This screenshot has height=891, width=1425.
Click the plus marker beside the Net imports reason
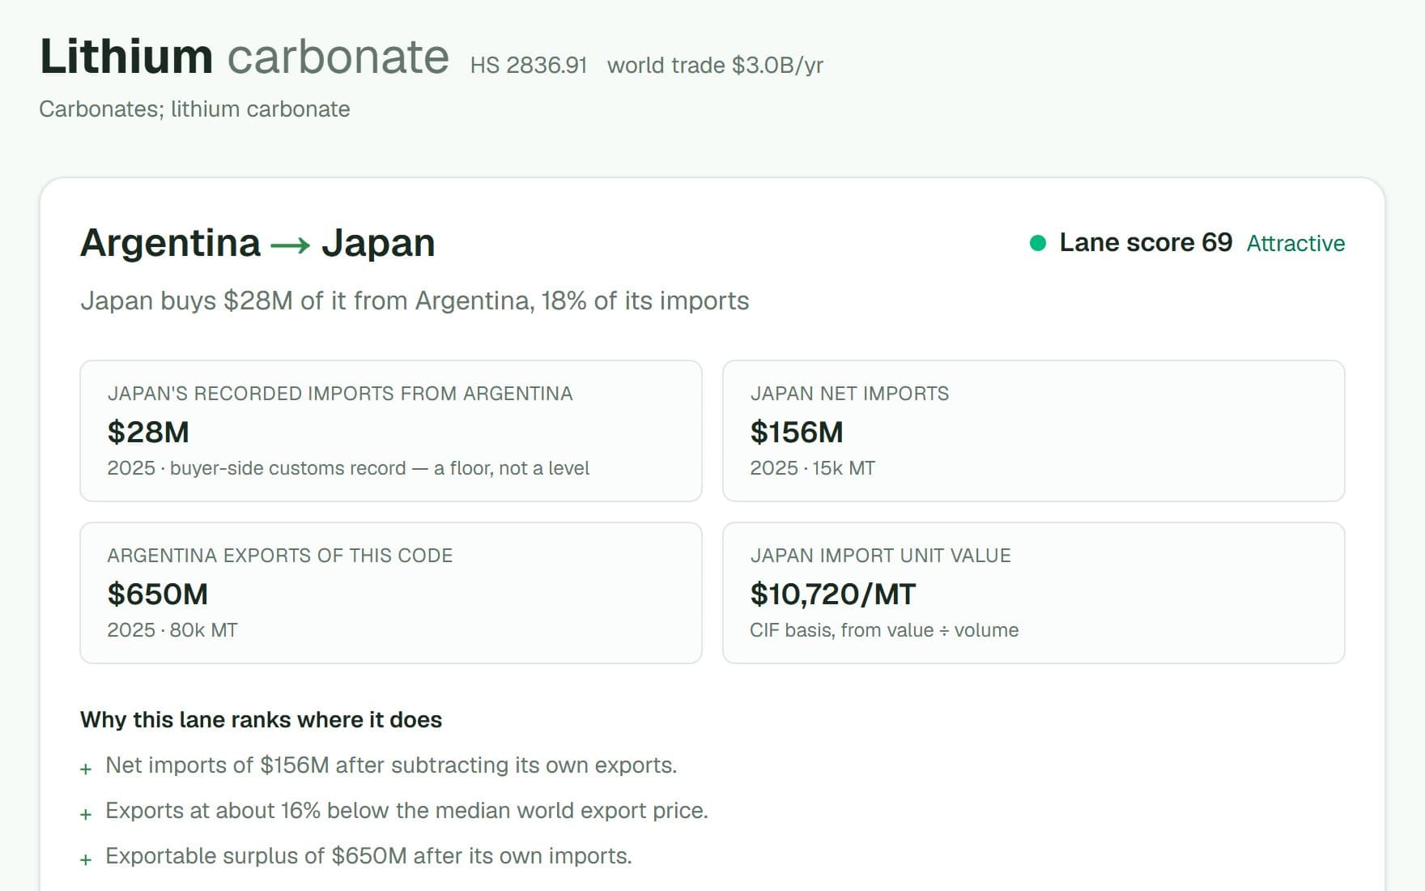[86, 769]
